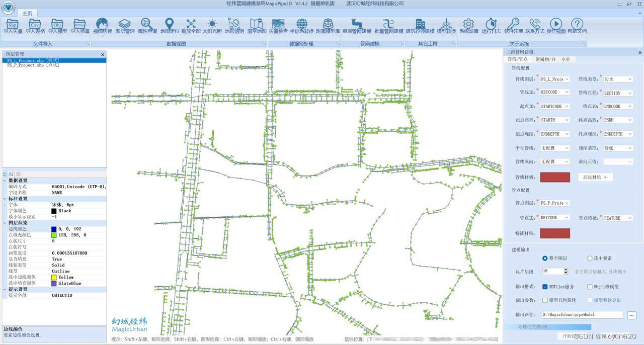Click the 视图切换 globe icon
644x345 pixels.
coord(103,26)
